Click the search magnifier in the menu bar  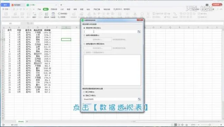click(114, 9)
